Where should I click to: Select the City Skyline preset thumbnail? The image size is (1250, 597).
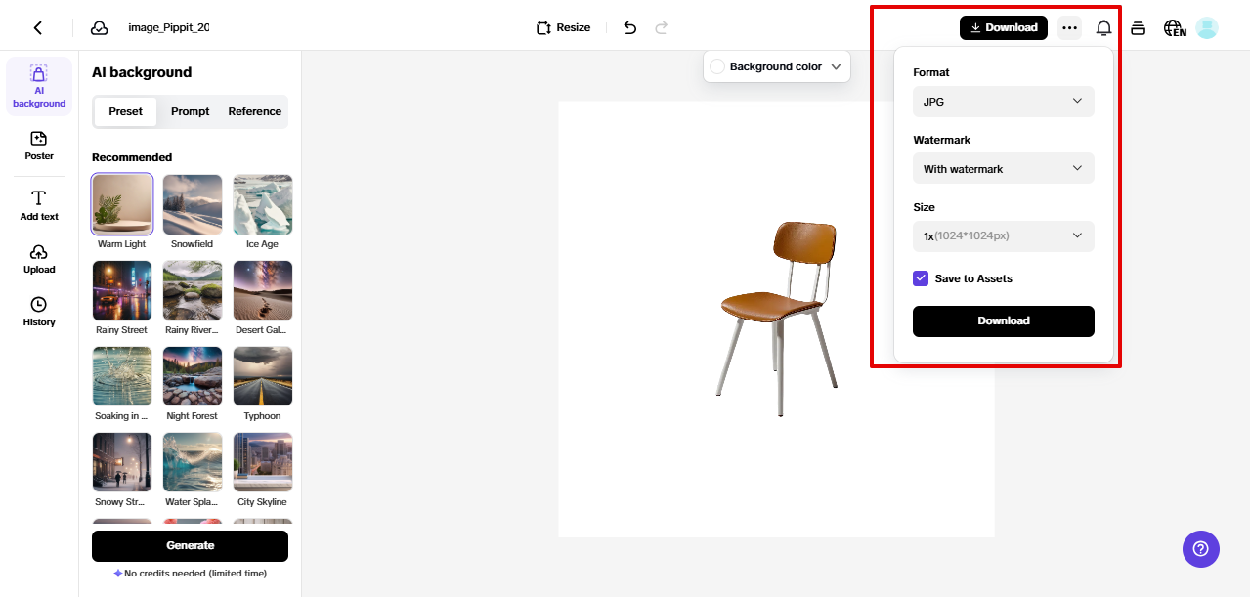(x=263, y=462)
